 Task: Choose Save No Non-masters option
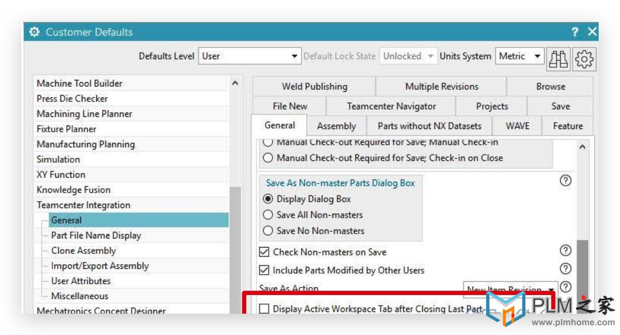click(268, 230)
